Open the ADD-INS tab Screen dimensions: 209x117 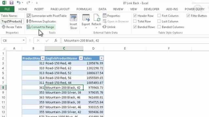pyautogui.click(x=172, y=9)
